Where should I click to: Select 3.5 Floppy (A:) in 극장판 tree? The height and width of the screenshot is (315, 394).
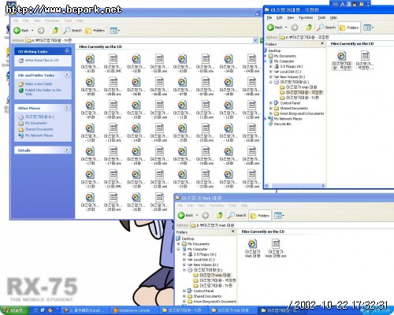tap(292, 66)
